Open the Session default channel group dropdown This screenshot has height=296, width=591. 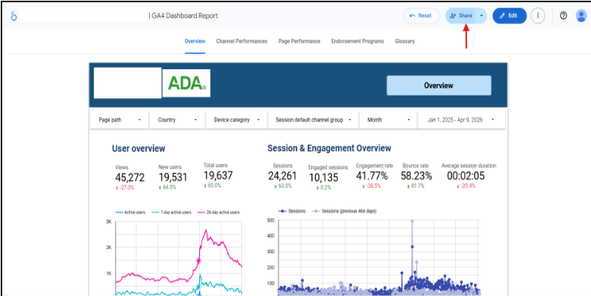[313, 120]
